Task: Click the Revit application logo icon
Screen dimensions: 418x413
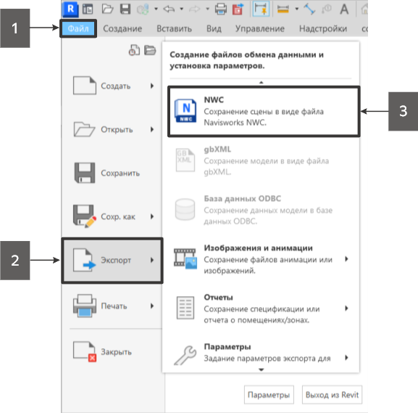Action: [70, 9]
